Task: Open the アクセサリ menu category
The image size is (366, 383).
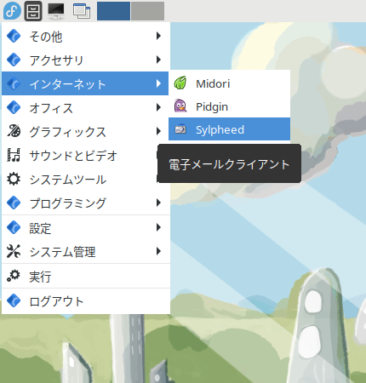Action: 85,60
